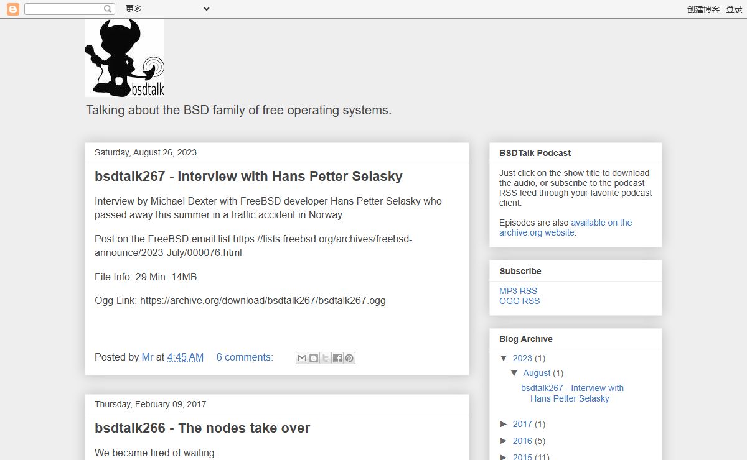This screenshot has height=460, width=747.
Task: Click the Blog Archive widget heading
Action: (x=526, y=339)
